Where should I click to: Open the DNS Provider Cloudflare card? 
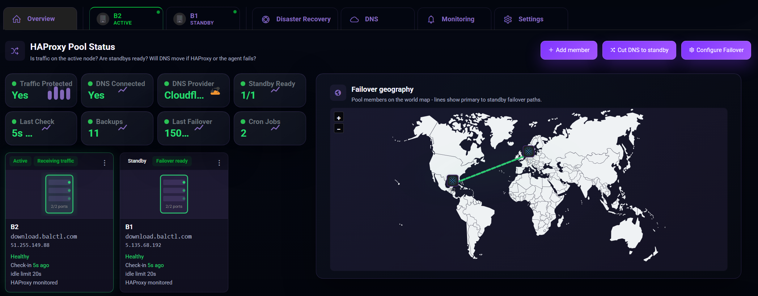point(194,90)
